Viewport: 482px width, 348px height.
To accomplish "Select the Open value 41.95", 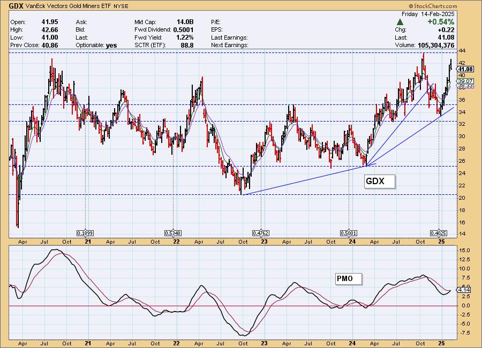I will 50,22.
